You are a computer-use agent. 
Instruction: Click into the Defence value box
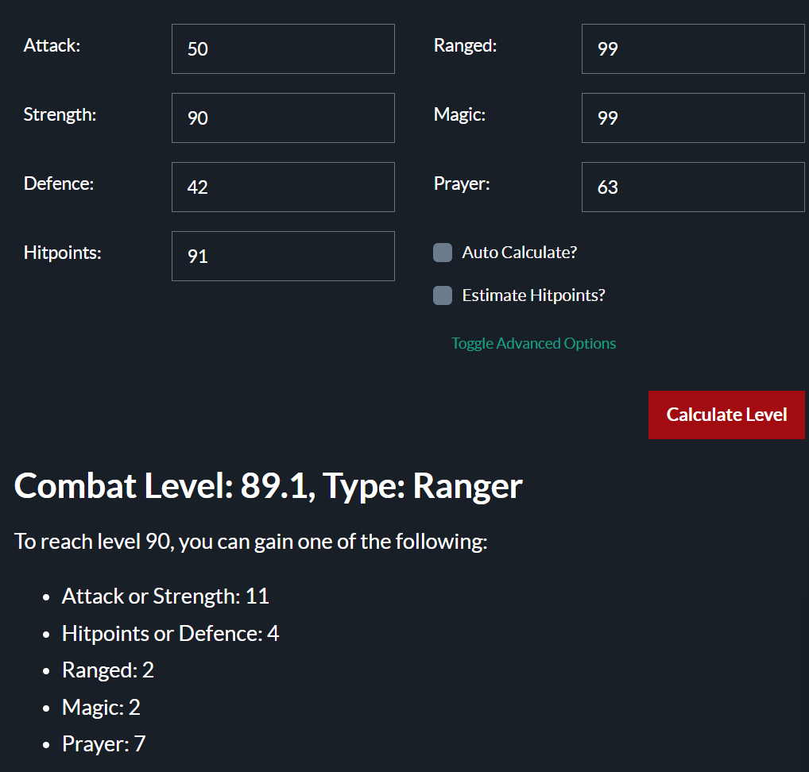tap(283, 187)
